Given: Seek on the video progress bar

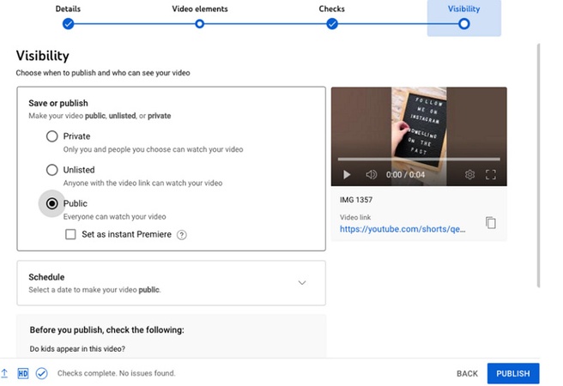Looking at the screenshot, I should pyautogui.click(x=419, y=159).
